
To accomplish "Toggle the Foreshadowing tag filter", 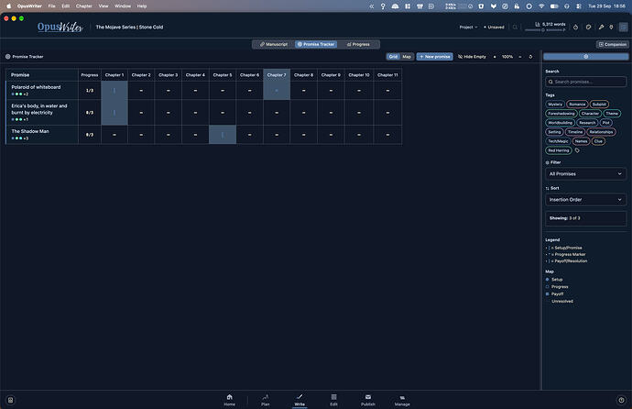I will pyautogui.click(x=561, y=114).
